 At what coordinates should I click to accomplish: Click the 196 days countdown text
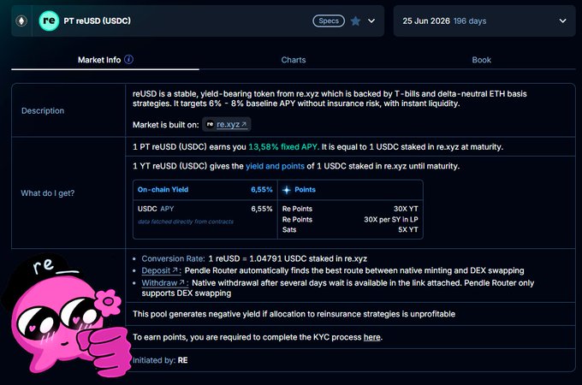click(x=470, y=21)
